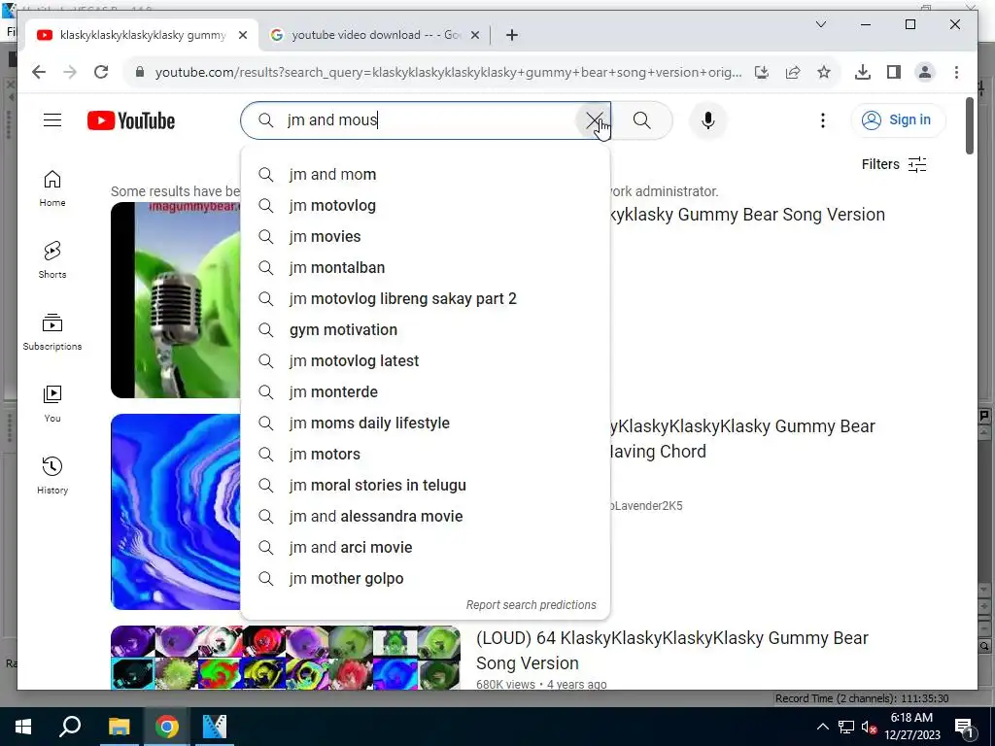Open the green gummy bear microphone thumbnail

176,300
